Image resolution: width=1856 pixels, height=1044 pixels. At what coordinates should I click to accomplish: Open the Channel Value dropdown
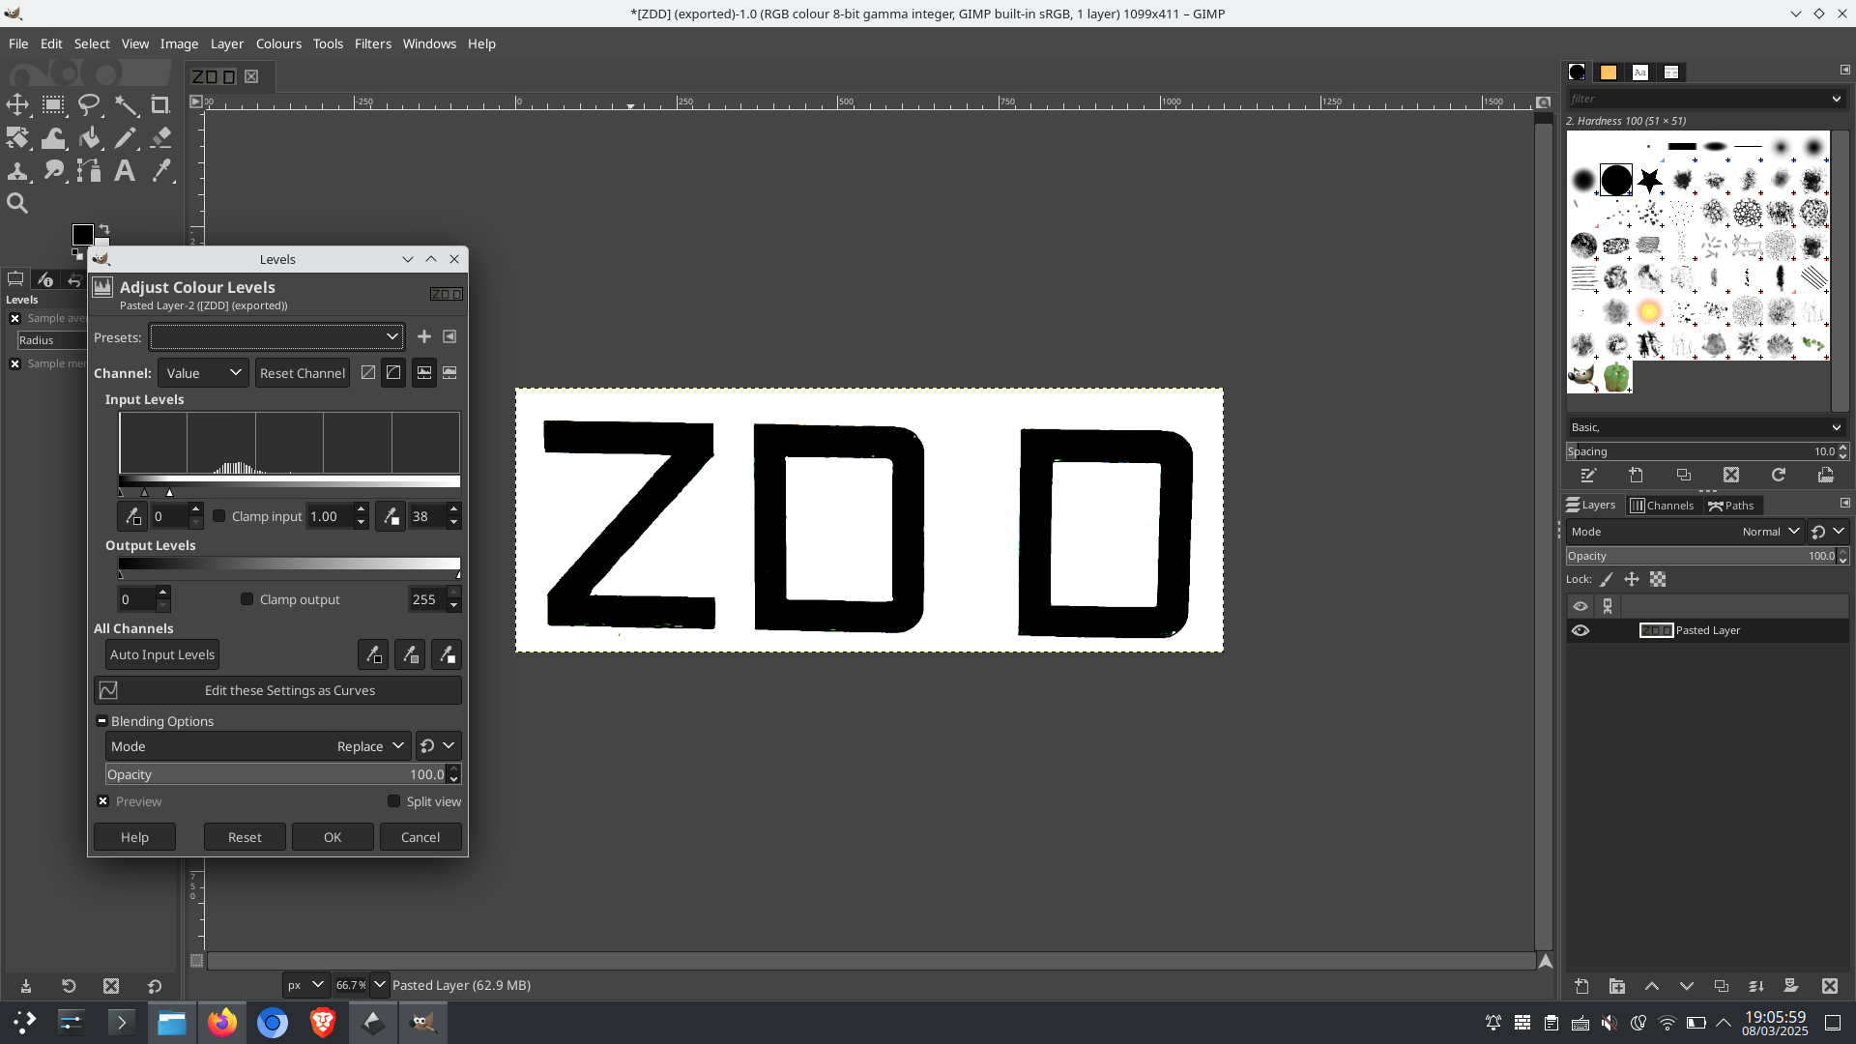pyautogui.click(x=203, y=373)
